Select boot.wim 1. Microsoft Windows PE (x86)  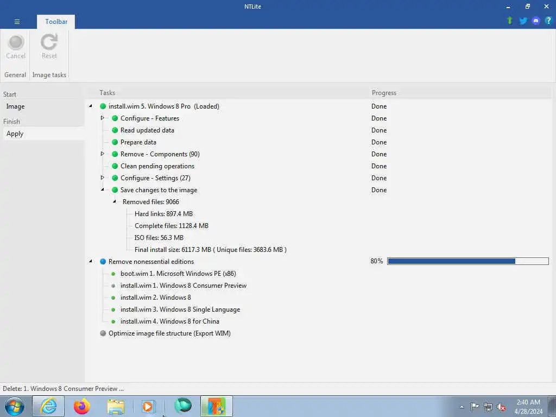pyautogui.click(x=178, y=274)
